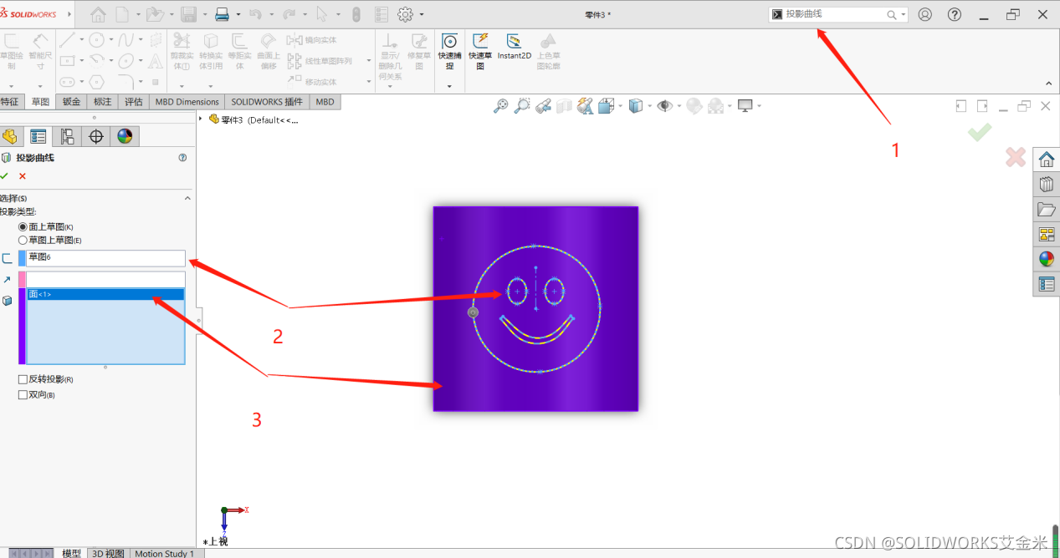Click View Settings monitor icon

[x=745, y=106]
